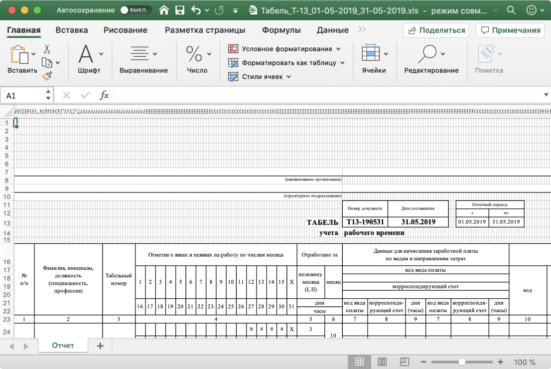551x369 pixels.
Task: Click the Save icon in title bar
Action: (x=180, y=10)
